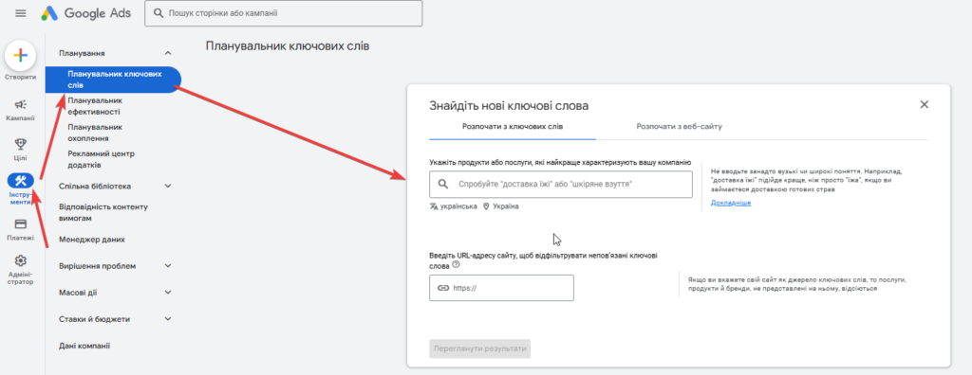Click the magnifier icon in top search bar

tap(159, 13)
